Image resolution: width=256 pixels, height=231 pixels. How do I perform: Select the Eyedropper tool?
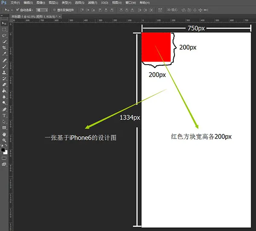click(x=4, y=54)
